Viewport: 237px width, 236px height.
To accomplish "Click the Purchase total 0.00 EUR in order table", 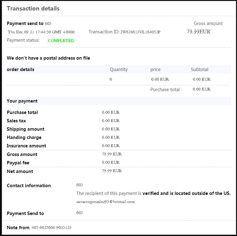I will pyautogui.click(x=202, y=89).
